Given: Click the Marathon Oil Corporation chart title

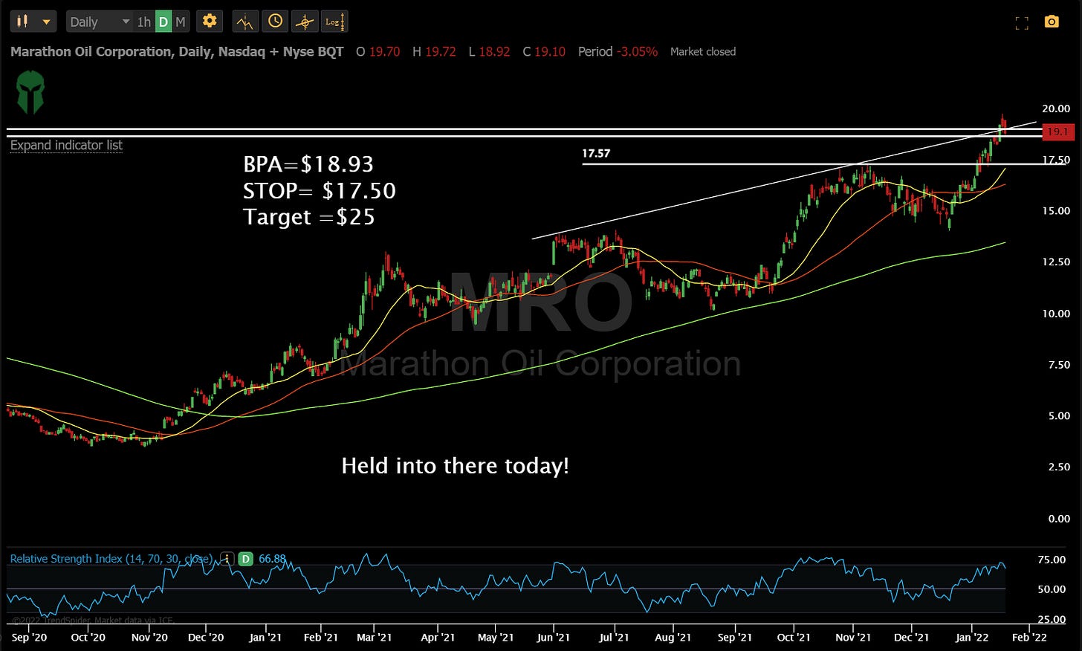Looking at the screenshot, I should [177, 51].
